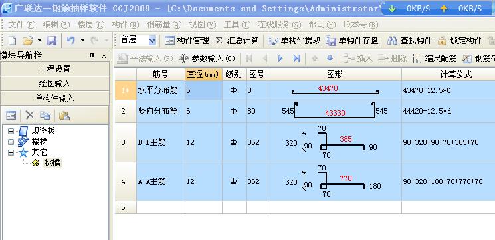Click component manager icon in tree toolbar
The height and width of the screenshot is (240, 495).
pyautogui.click(x=11, y=116)
